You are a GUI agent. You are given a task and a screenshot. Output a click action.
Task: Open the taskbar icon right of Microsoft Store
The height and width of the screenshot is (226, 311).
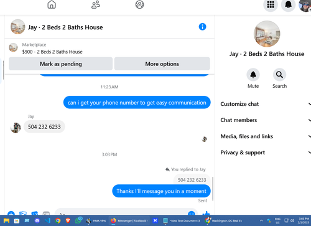tap(27, 220)
